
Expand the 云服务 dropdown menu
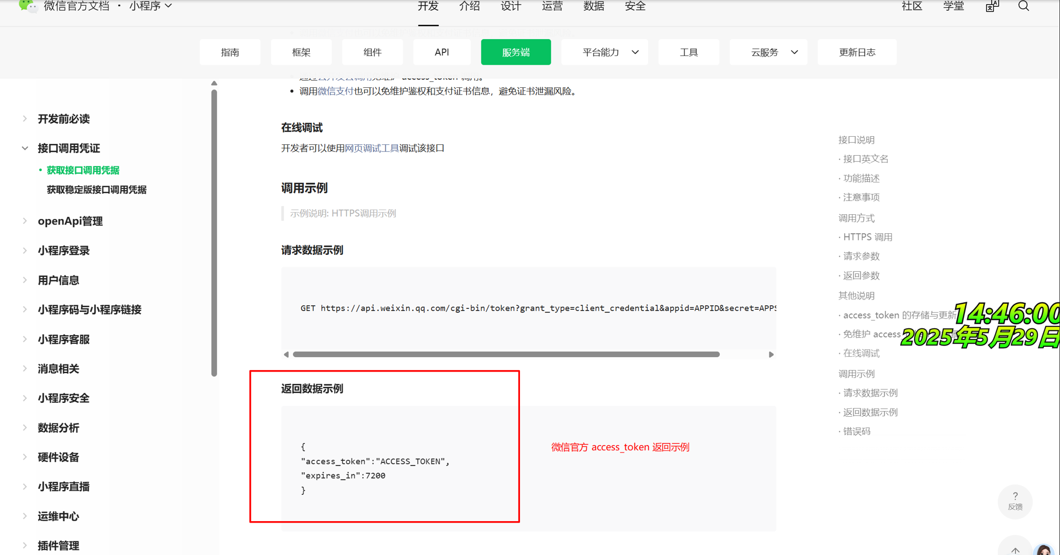coord(769,52)
